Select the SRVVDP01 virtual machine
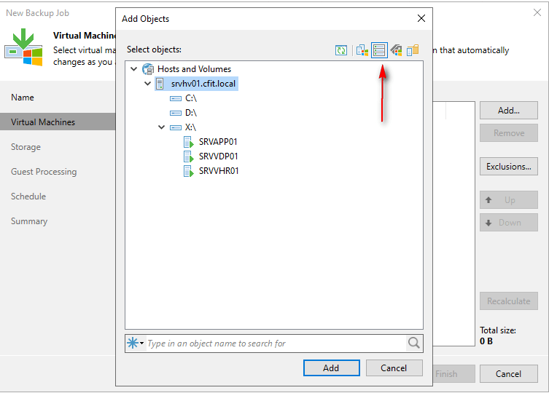Image resolution: width=549 pixels, height=393 pixels. (218, 156)
